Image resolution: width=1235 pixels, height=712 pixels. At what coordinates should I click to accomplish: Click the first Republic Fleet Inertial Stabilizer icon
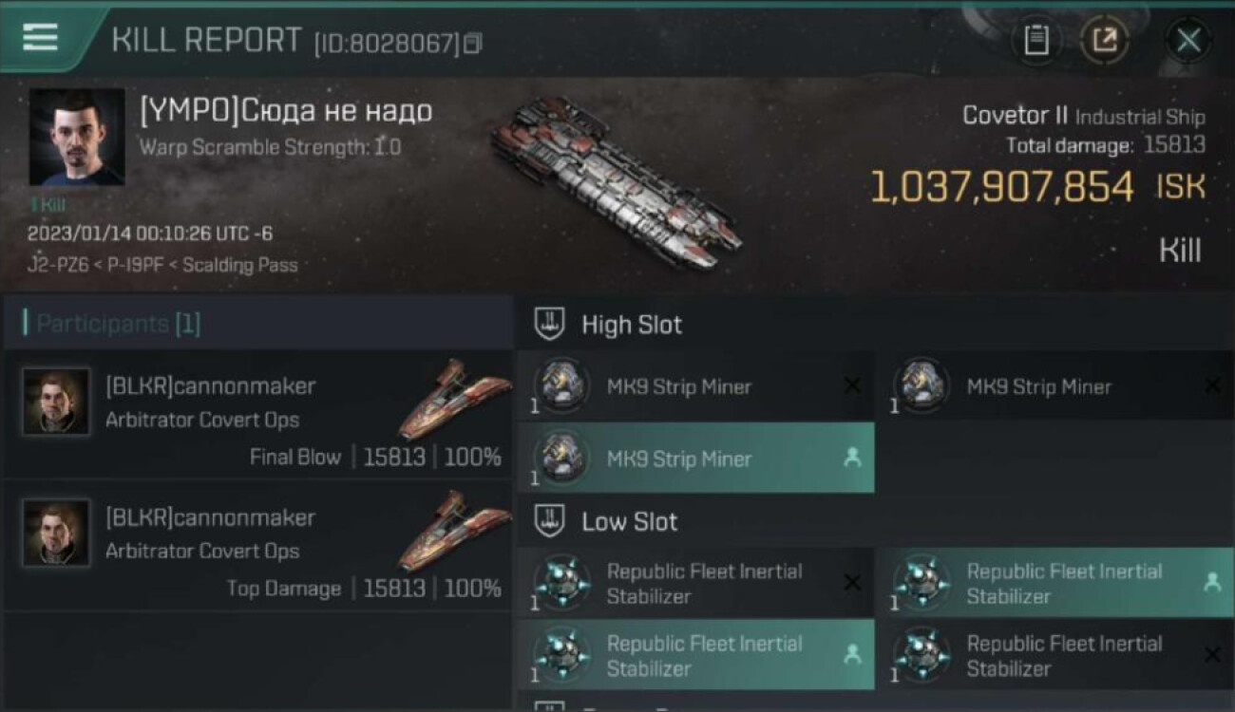click(x=561, y=583)
